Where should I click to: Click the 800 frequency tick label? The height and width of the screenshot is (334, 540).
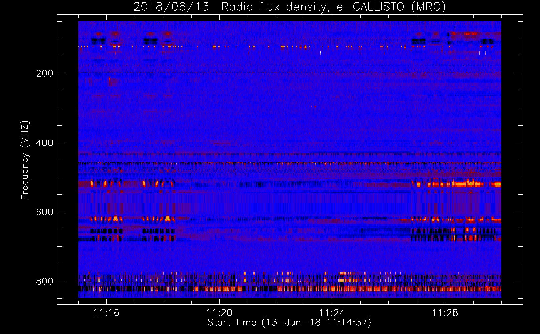pos(45,281)
